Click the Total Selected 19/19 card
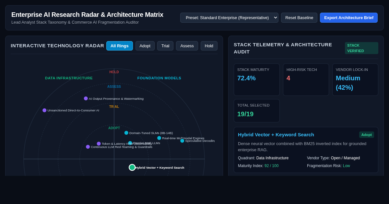 (x=257, y=111)
